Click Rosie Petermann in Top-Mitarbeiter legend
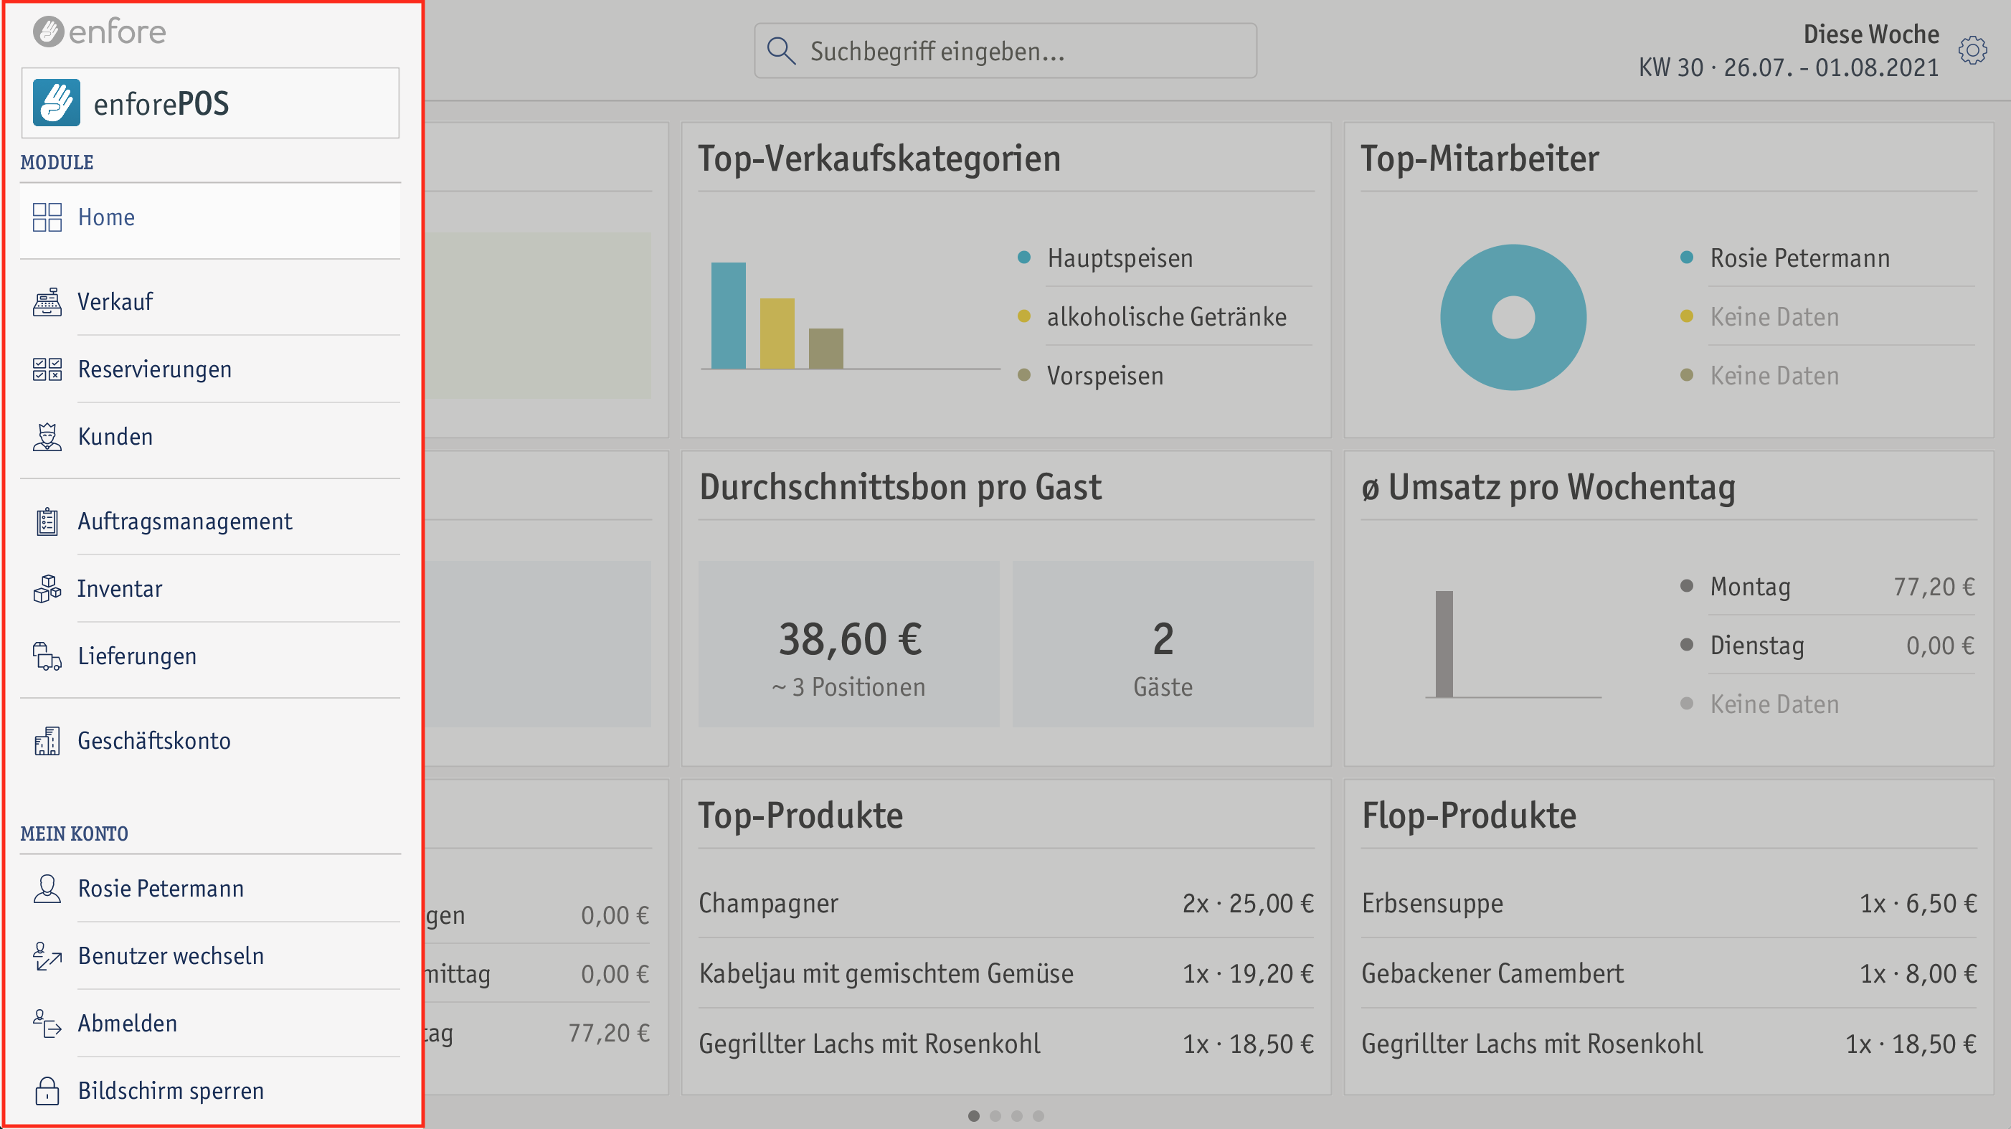 tap(1827, 258)
